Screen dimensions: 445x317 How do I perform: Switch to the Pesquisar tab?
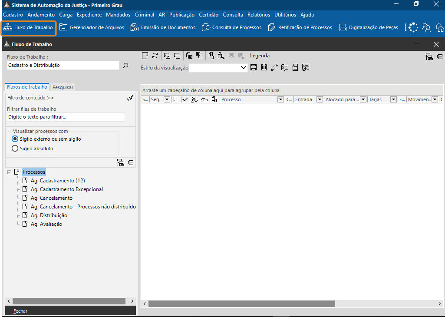click(63, 87)
